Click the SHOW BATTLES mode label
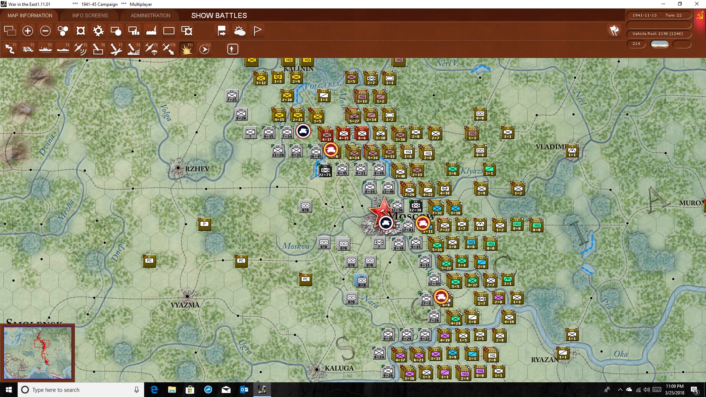 tap(219, 15)
